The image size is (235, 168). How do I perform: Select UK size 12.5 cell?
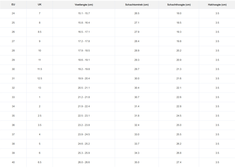(x=40, y=78)
